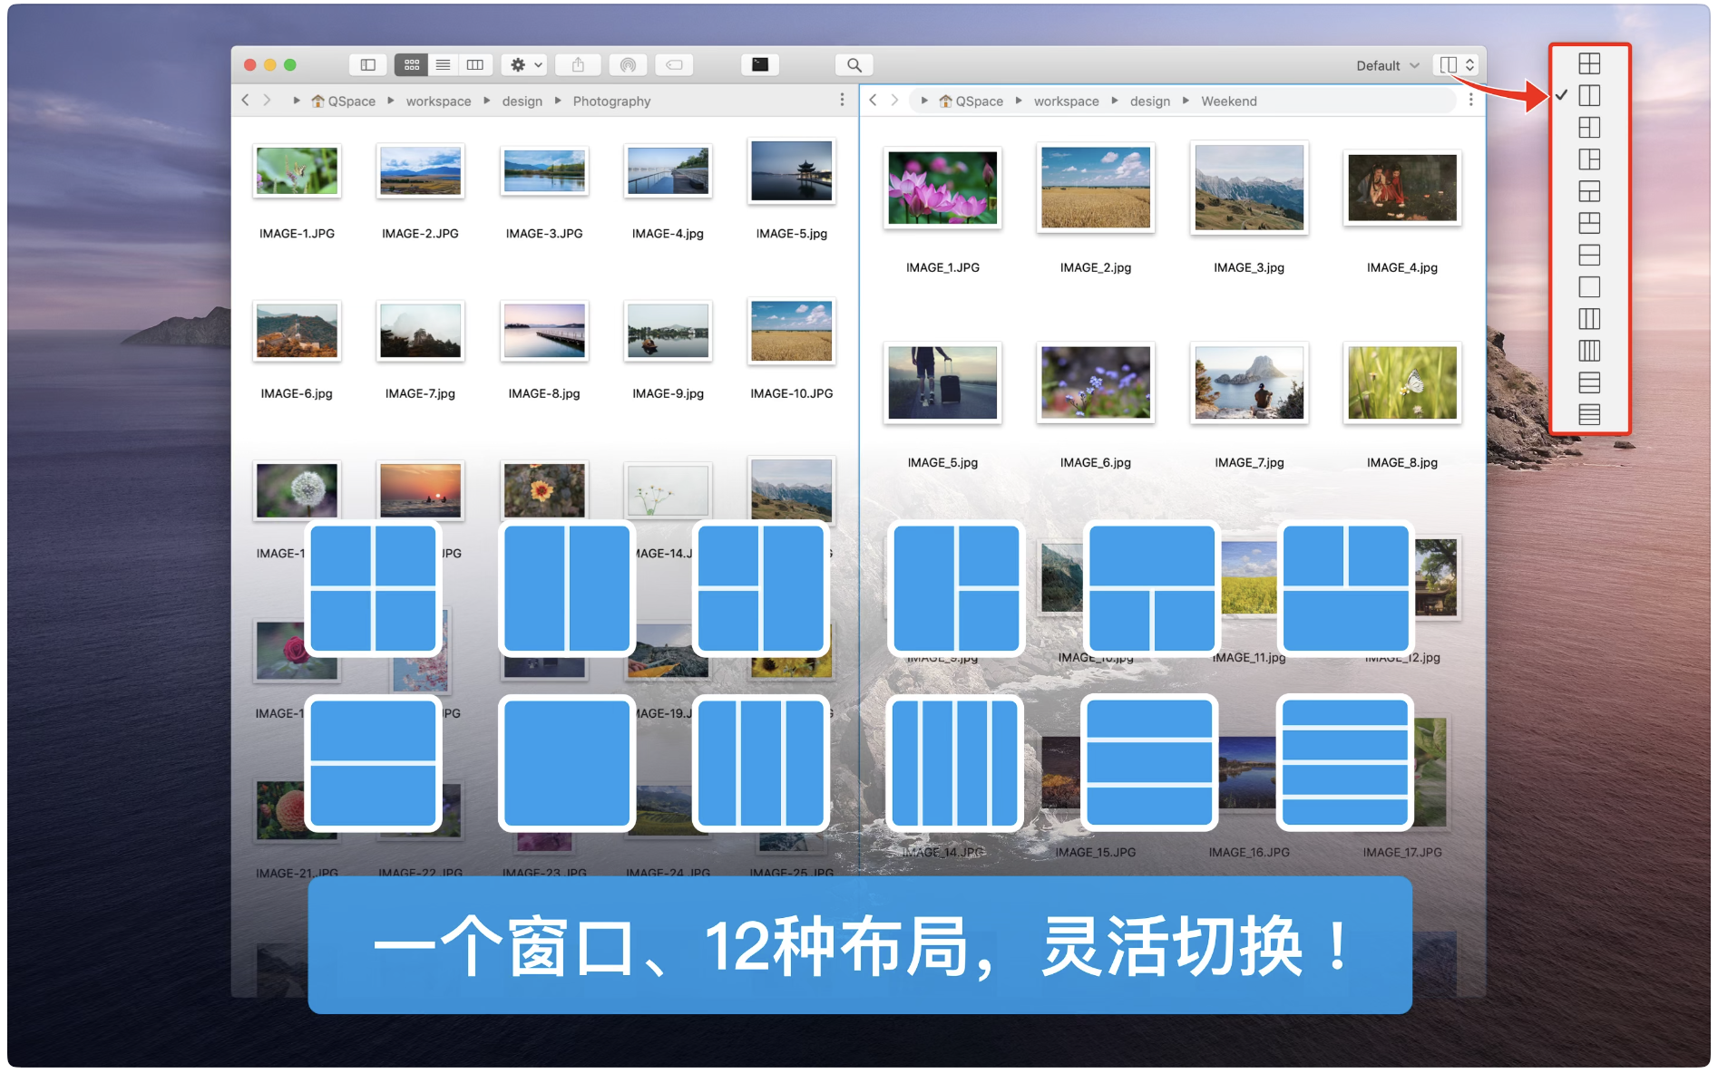Click the search magnifier icon
The image size is (1718, 1073).
[854, 65]
